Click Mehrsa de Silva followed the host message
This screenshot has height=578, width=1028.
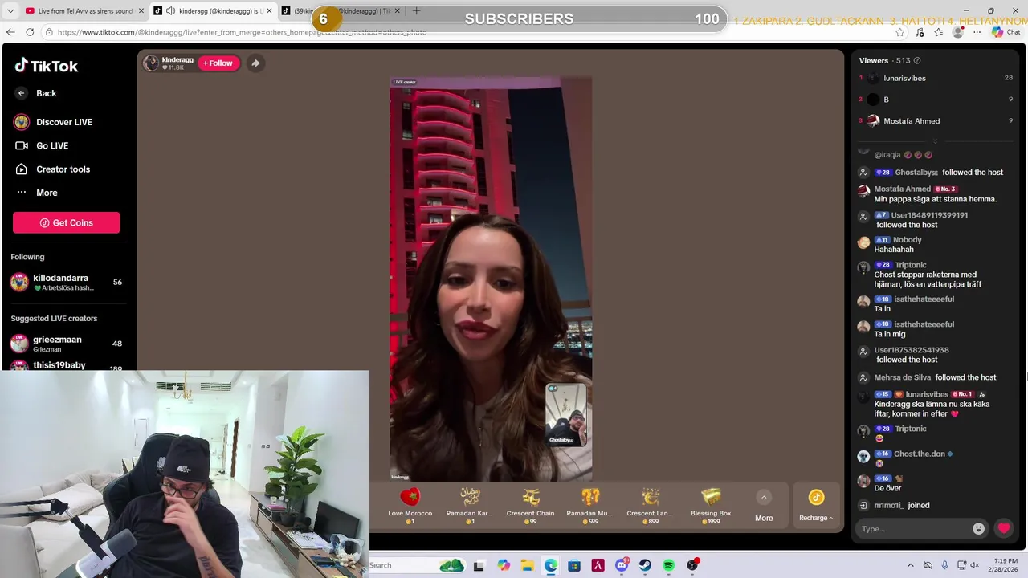tap(935, 377)
